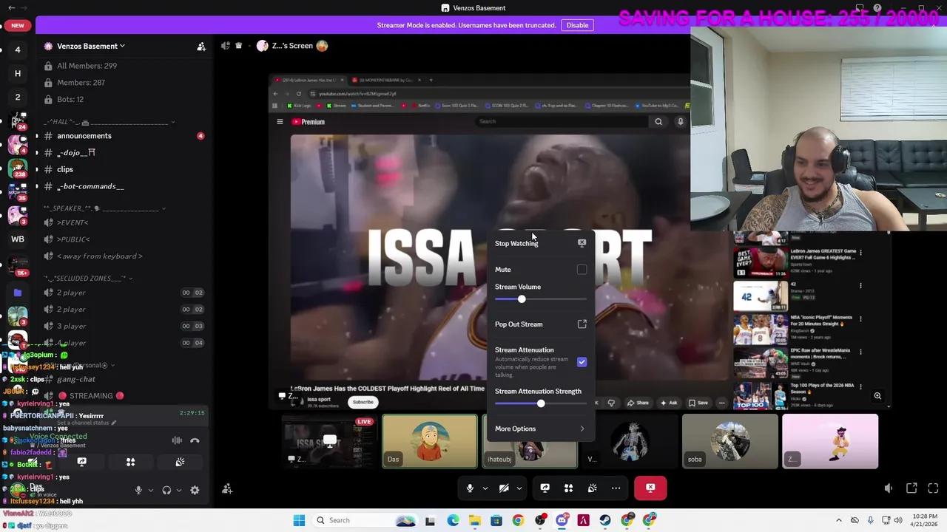Image resolution: width=947 pixels, height=532 pixels.
Task: Open the All Members: 299 entry
Action: [123, 66]
